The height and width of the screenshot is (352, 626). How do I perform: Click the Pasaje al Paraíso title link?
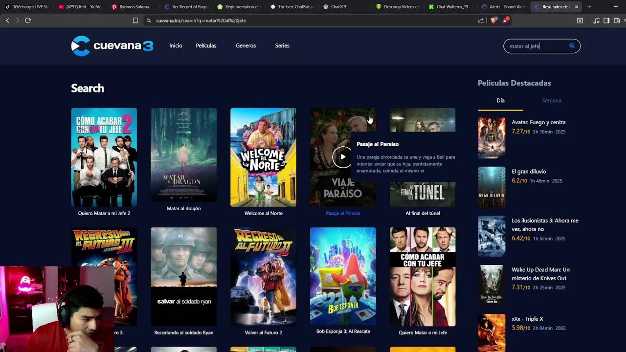click(x=343, y=213)
